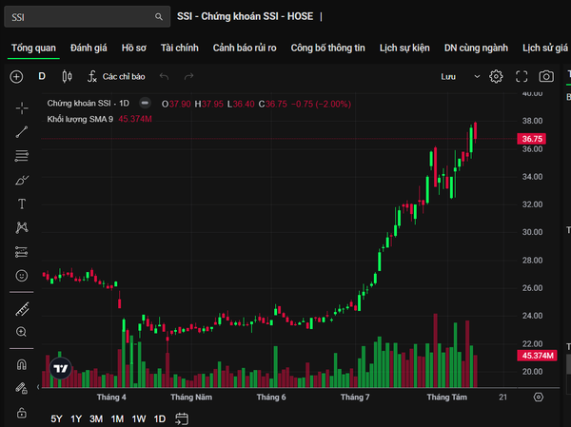
Task: Take a chart snapshot with camera icon
Action: pyautogui.click(x=546, y=76)
